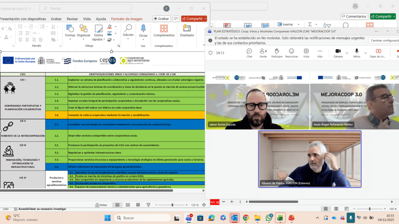Viewport: 399px width, 224px height.
Task: Open the Reaccionar emoji reactions
Action: (x=291, y=53)
